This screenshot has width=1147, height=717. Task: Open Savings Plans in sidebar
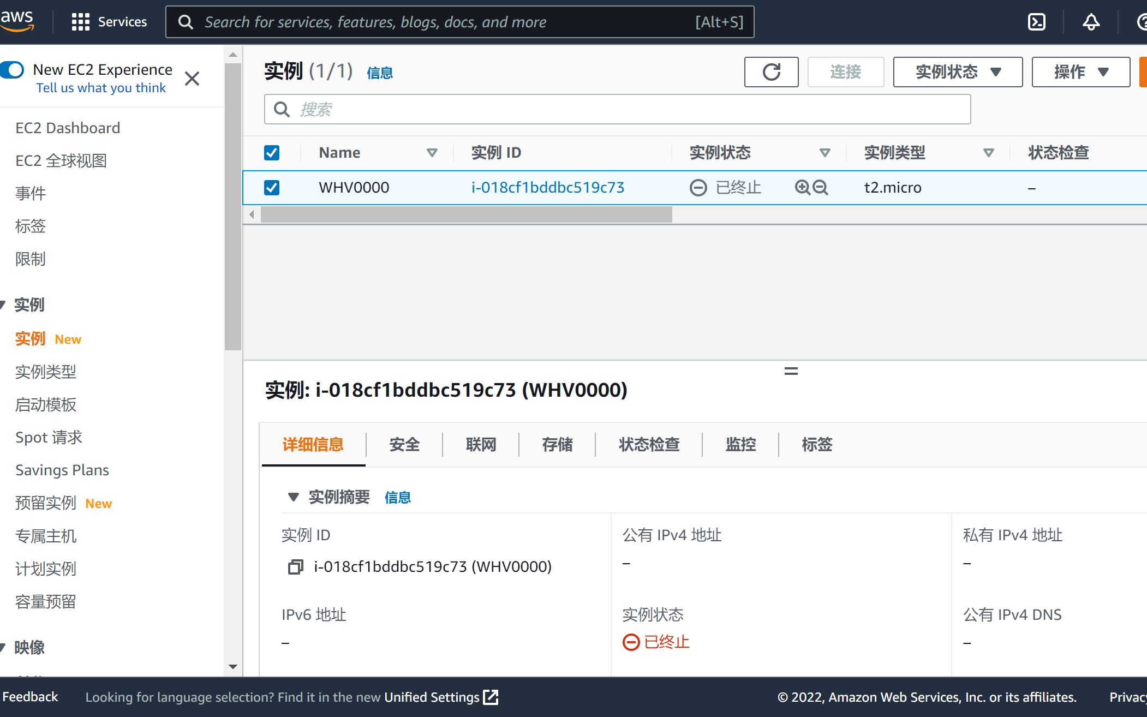(62, 470)
